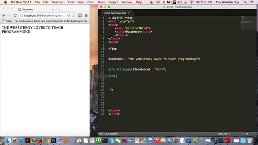Click the Adobe icon in menu bar
The width and height of the screenshot is (258, 145).
169,2
